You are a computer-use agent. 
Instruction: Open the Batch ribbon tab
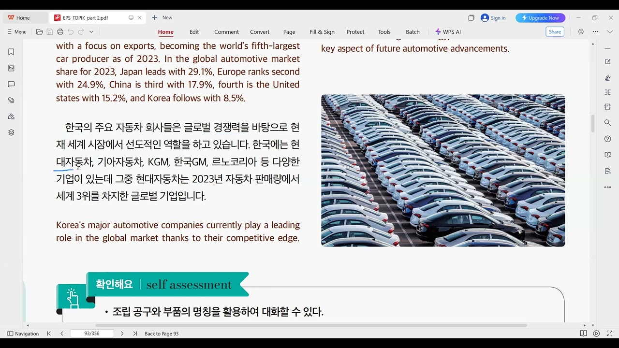413,32
